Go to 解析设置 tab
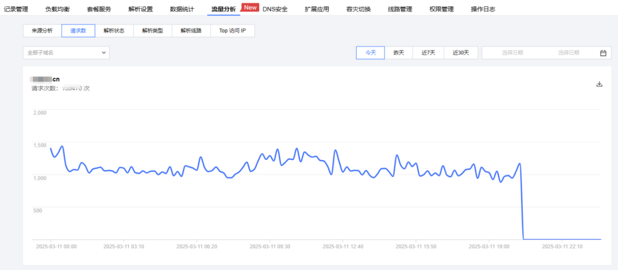The height and width of the screenshot is (270, 618). tap(141, 9)
